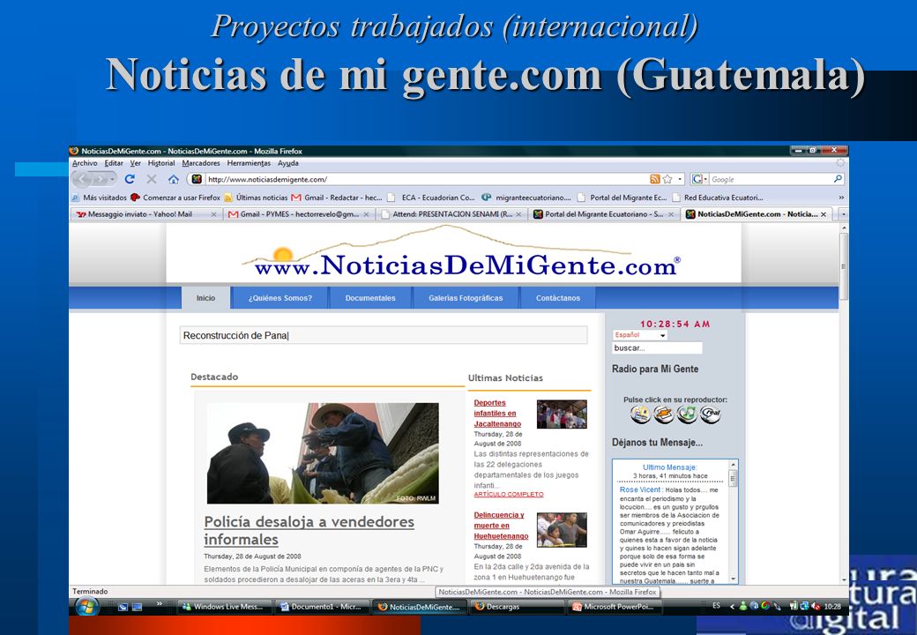Switch to Microsoft PowerPoint taskbar button
The width and height of the screenshot is (917, 635).
[x=615, y=607]
